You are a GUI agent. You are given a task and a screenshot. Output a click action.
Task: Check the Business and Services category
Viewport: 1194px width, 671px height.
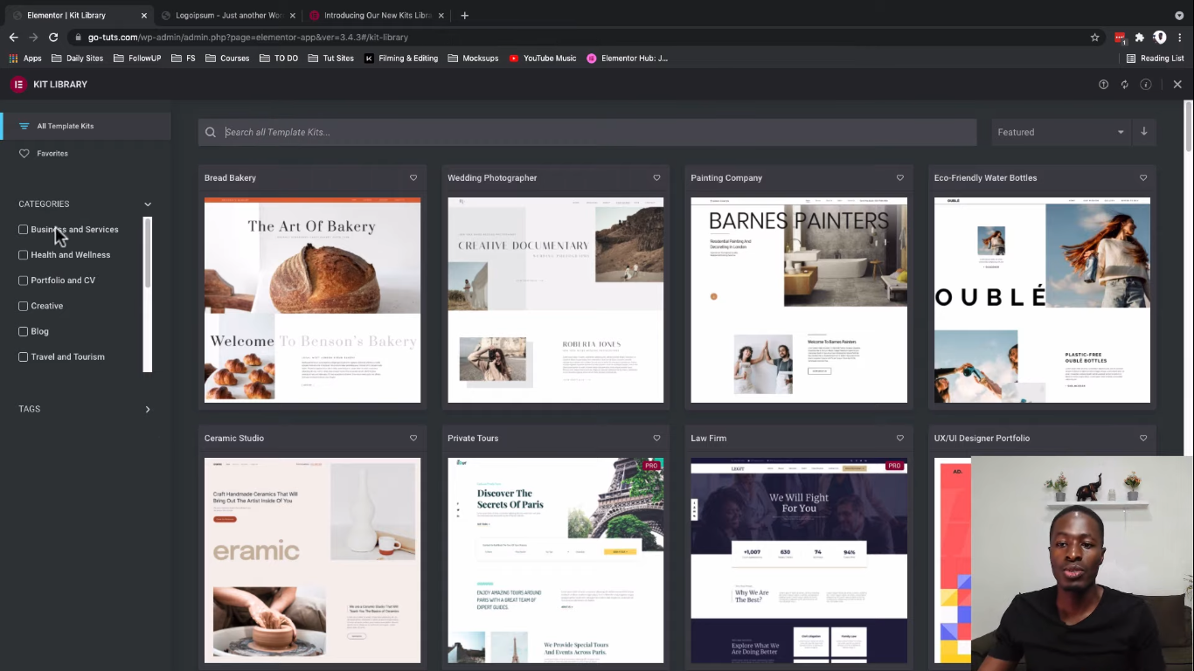[x=24, y=230]
